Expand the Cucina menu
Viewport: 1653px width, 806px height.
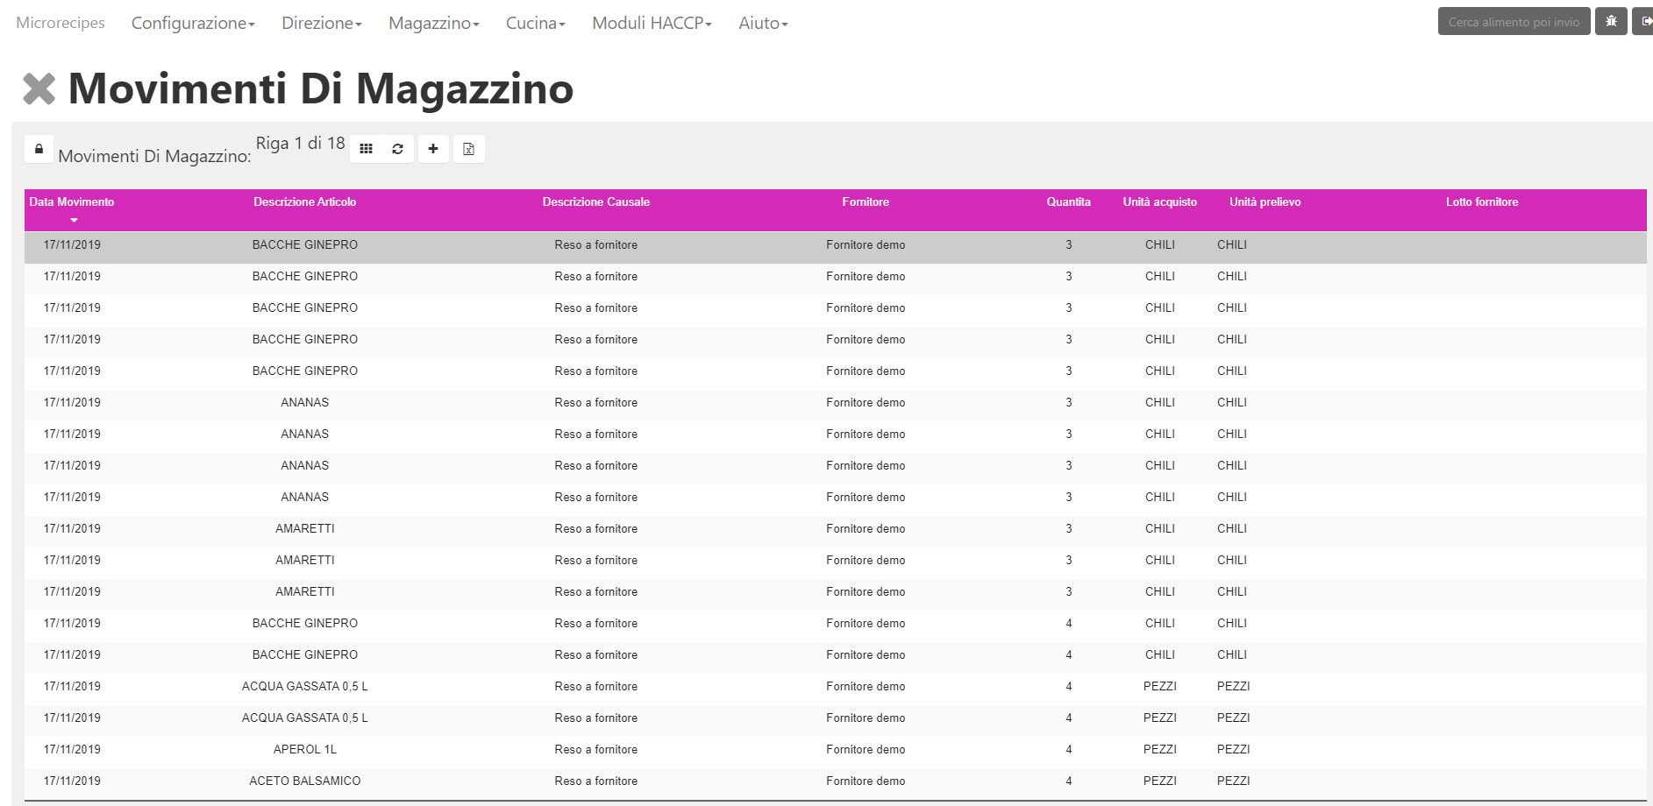[x=536, y=23]
